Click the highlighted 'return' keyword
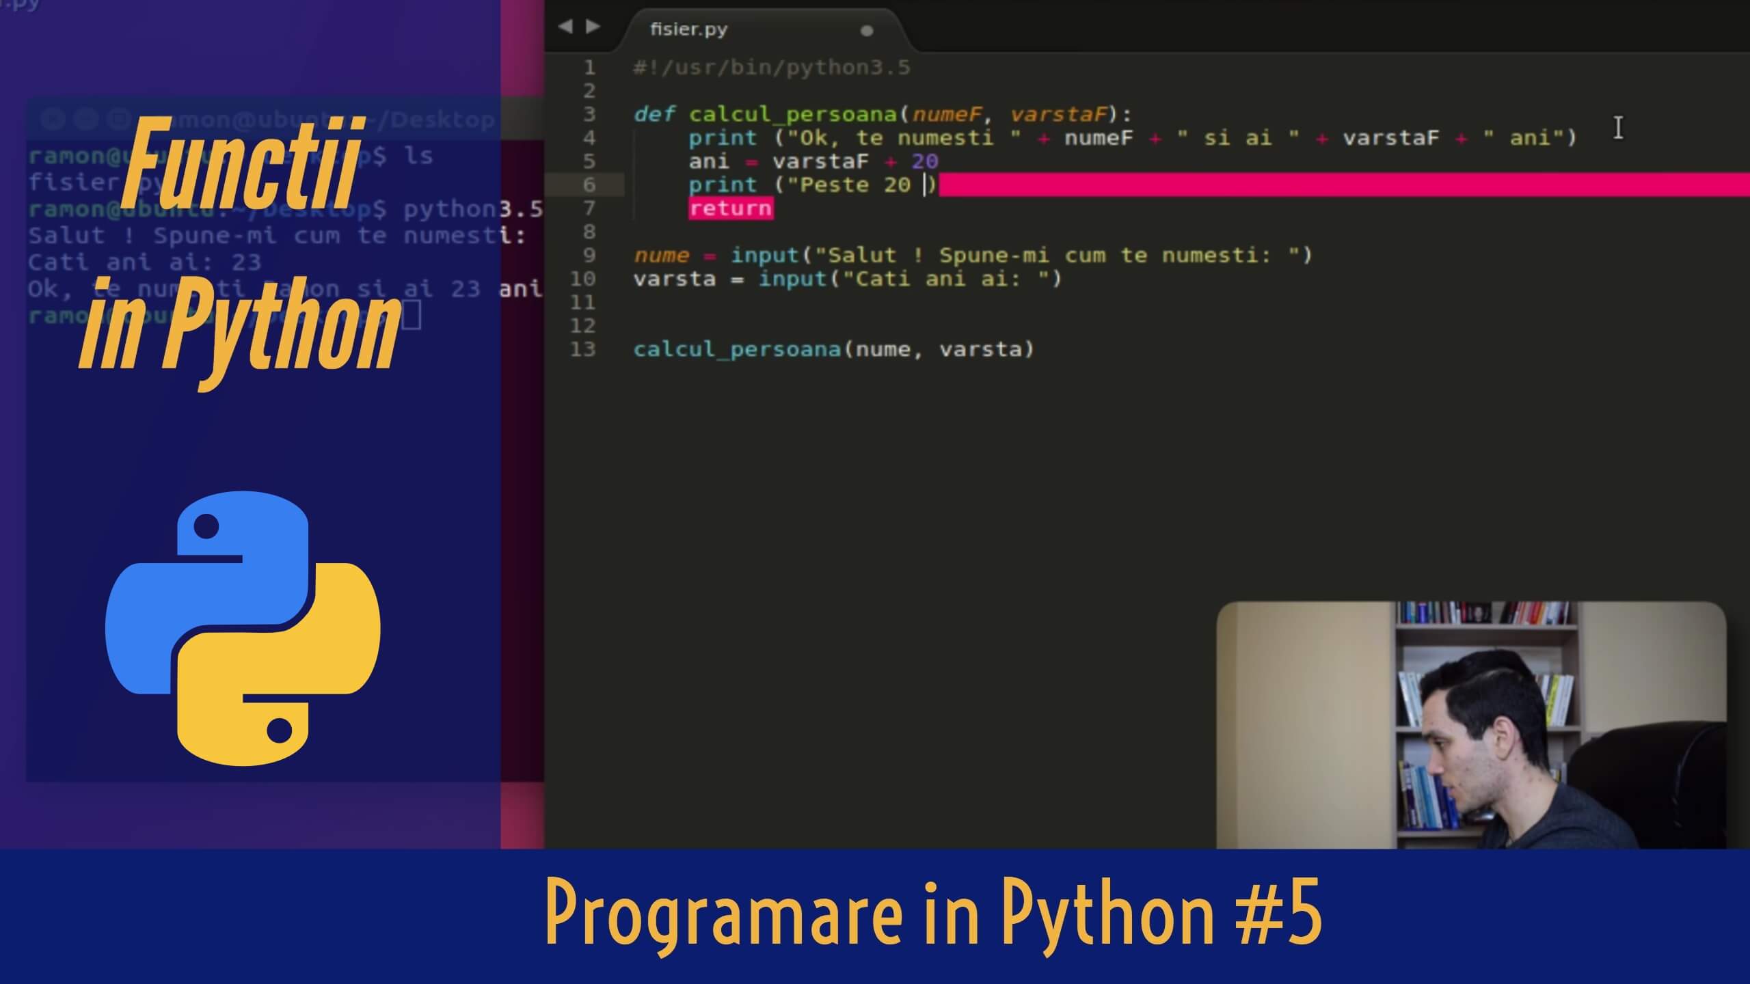Viewport: 1750px width, 984px height. [731, 208]
